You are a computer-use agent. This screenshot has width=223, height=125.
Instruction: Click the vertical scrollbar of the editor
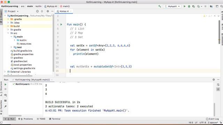[x=219, y=32]
